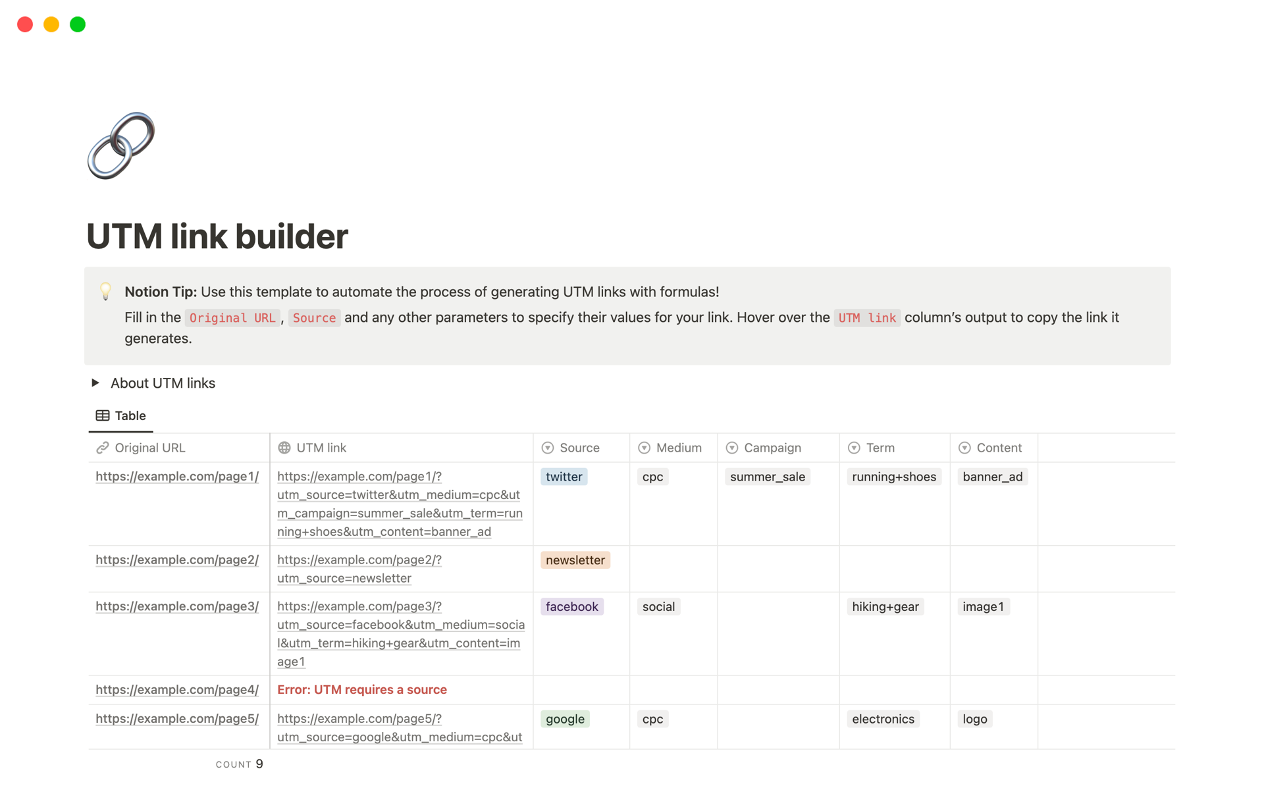Click the green zoom button in the window controls
Viewport: 1264px width, 790px height.
[x=77, y=24]
